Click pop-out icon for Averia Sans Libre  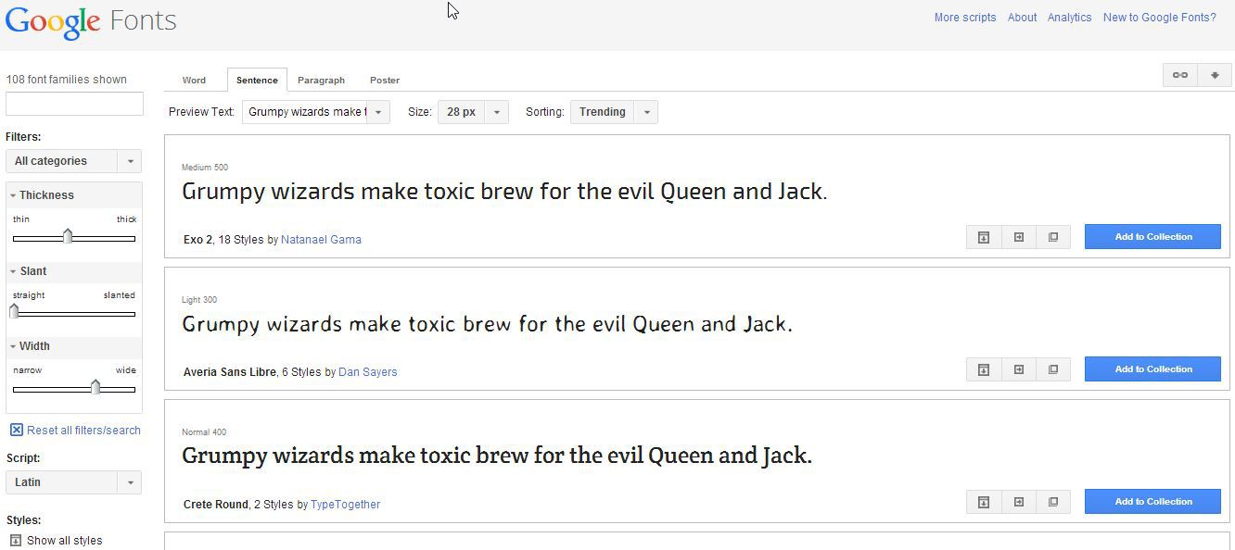click(1053, 369)
